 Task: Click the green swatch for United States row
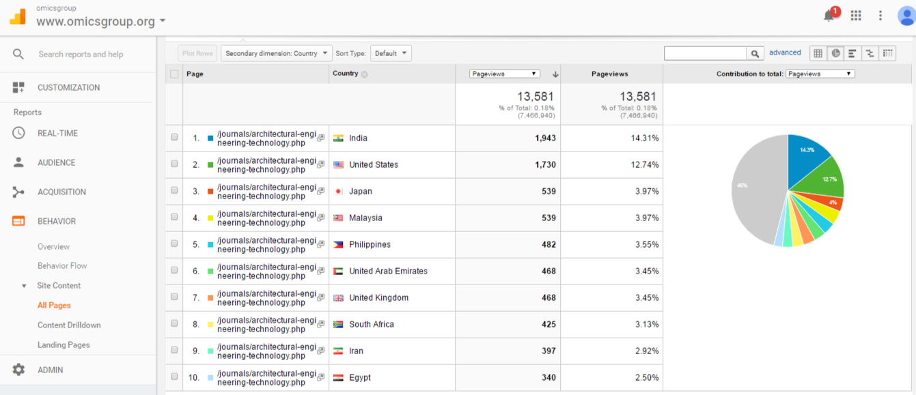[210, 164]
